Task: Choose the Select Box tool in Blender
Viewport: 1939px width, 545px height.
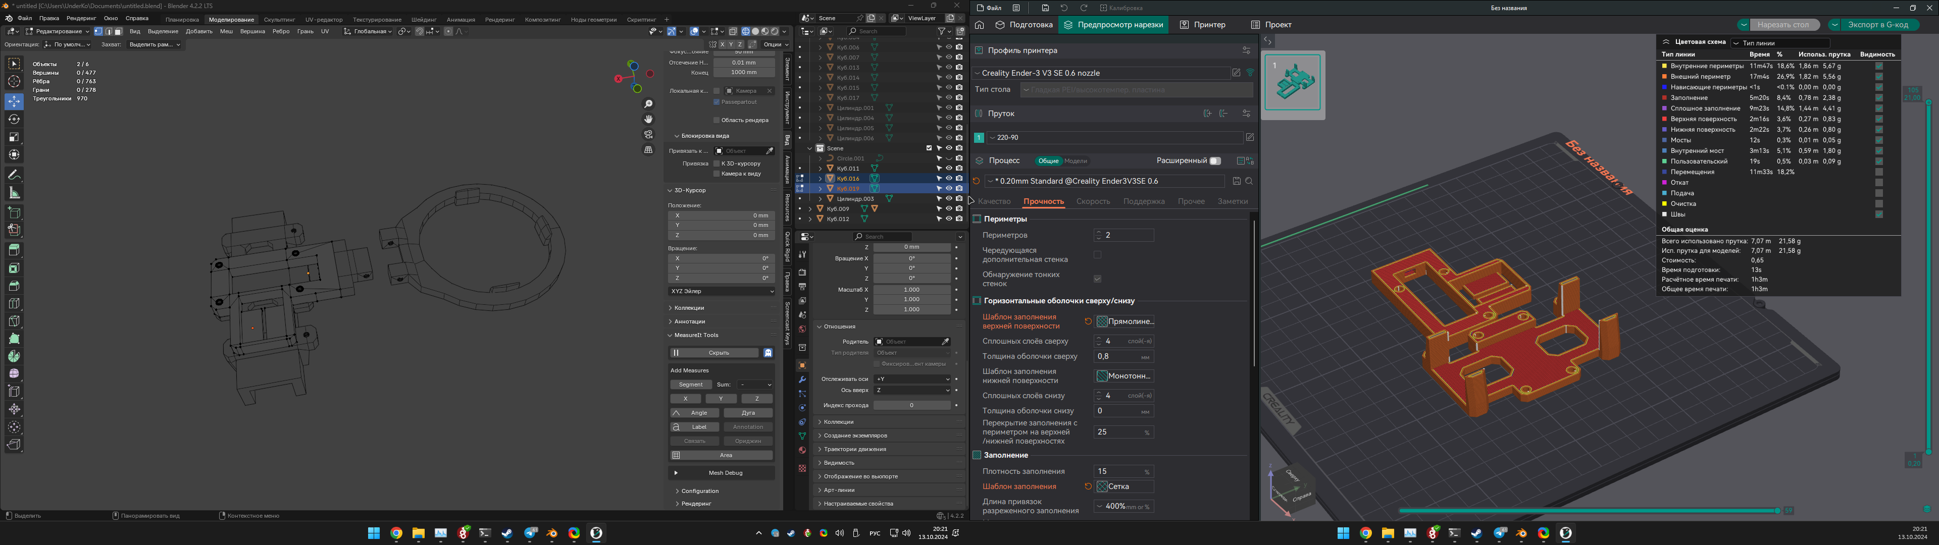Action: coord(14,64)
